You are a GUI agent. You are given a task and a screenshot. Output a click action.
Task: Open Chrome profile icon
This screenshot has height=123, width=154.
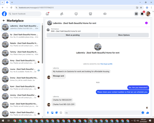pos(147,8)
